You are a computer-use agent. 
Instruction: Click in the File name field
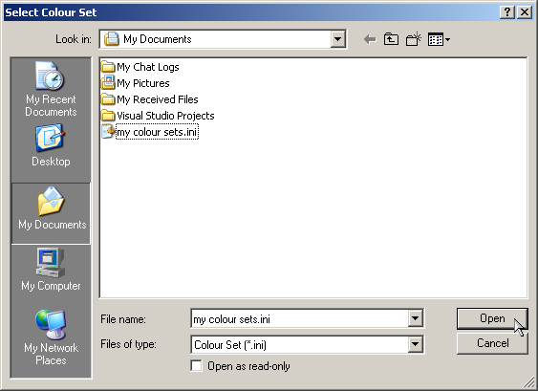(299, 319)
